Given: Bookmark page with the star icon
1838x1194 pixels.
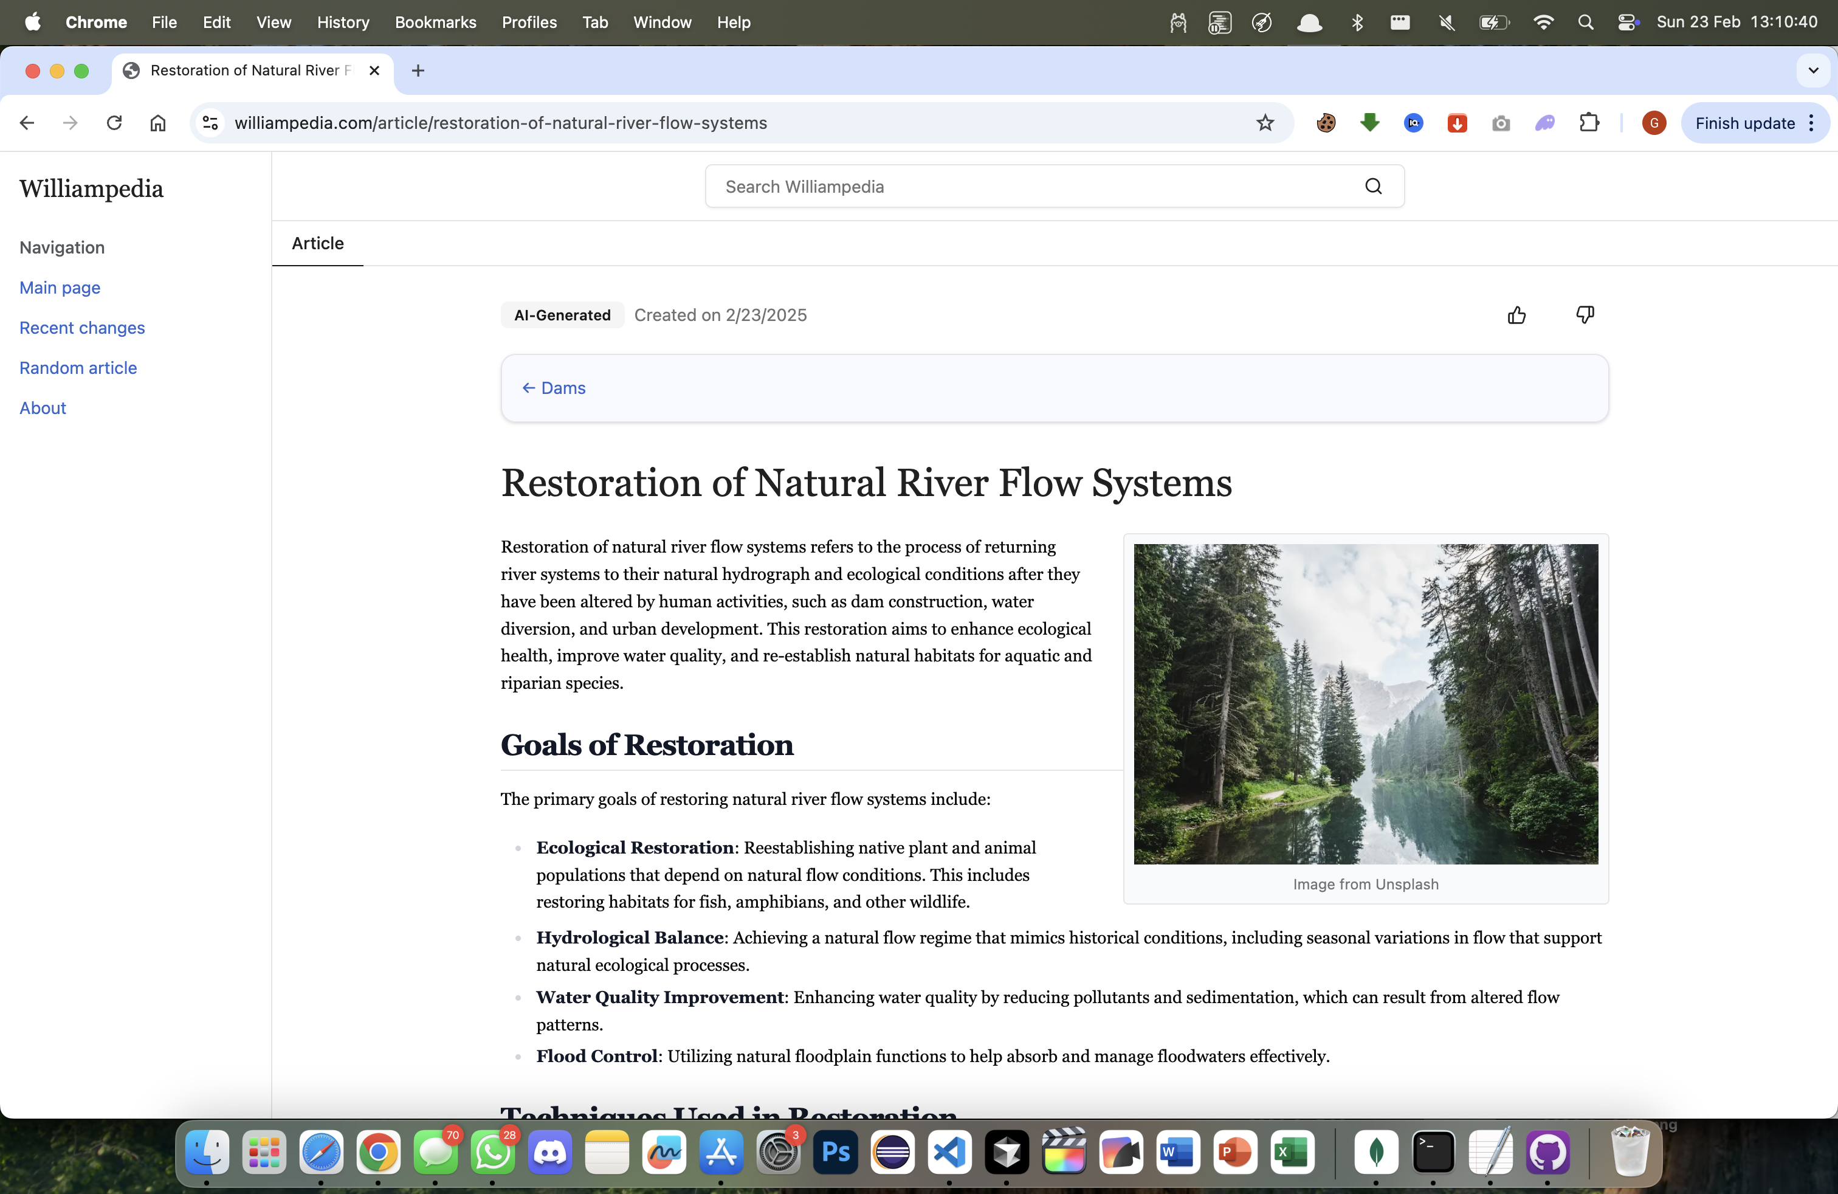Looking at the screenshot, I should 1265,123.
